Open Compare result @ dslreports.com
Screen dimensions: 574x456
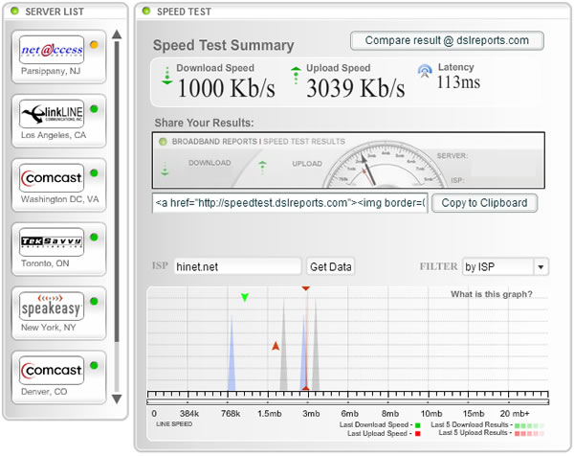coord(447,40)
